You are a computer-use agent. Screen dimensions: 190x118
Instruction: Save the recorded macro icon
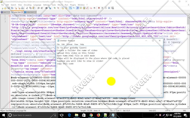pos(113,8)
